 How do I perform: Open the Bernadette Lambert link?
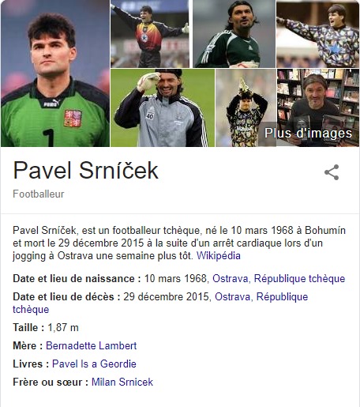click(91, 345)
